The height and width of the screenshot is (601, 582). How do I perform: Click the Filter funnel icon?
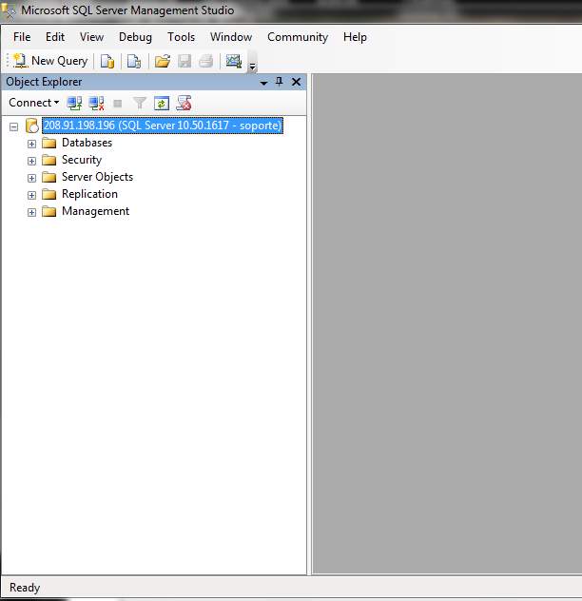(x=140, y=103)
